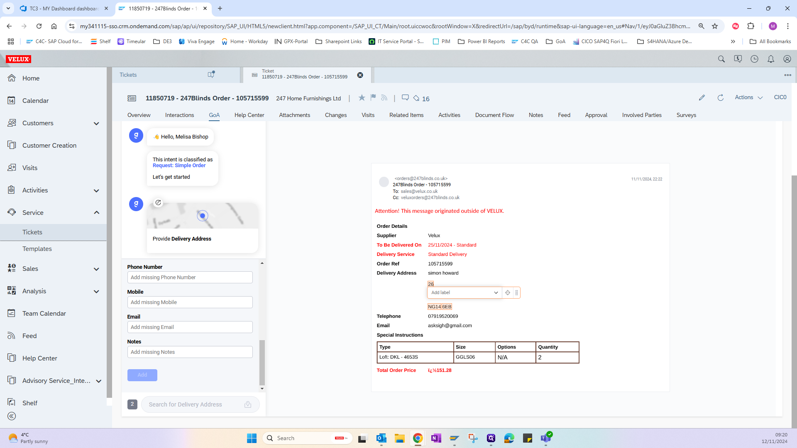The height and width of the screenshot is (448, 797).
Task: Switch to the Involved Parties tab
Action: tap(642, 115)
